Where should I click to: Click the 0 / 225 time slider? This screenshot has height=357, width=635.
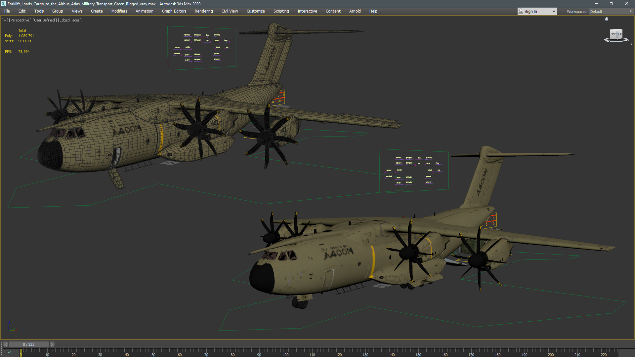29,344
